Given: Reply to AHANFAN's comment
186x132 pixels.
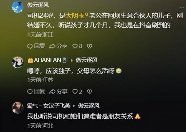Looking at the screenshot, I should (36, 91).
